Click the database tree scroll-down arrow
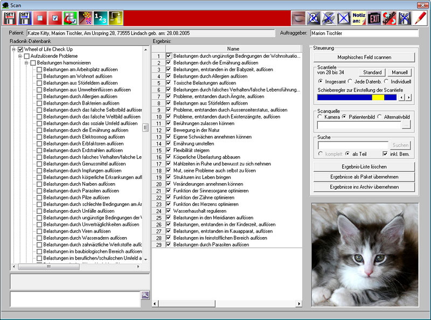 pyautogui.click(x=145, y=259)
